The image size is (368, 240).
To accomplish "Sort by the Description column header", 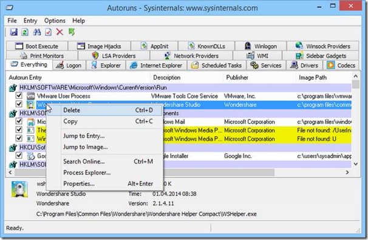I will [187, 78].
